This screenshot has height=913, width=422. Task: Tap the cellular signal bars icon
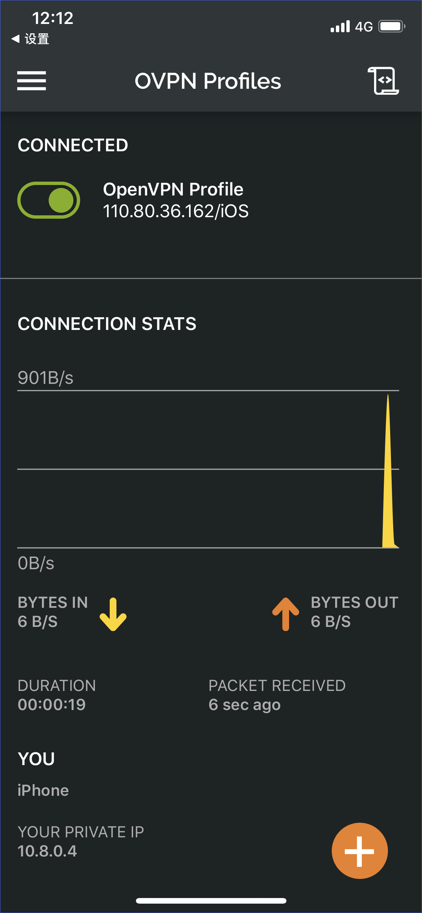coord(340,27)
